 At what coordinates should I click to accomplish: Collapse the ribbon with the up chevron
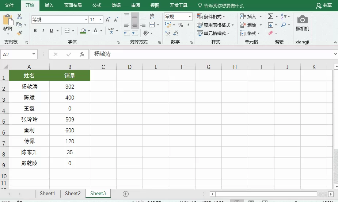click(x=335, y=42)
